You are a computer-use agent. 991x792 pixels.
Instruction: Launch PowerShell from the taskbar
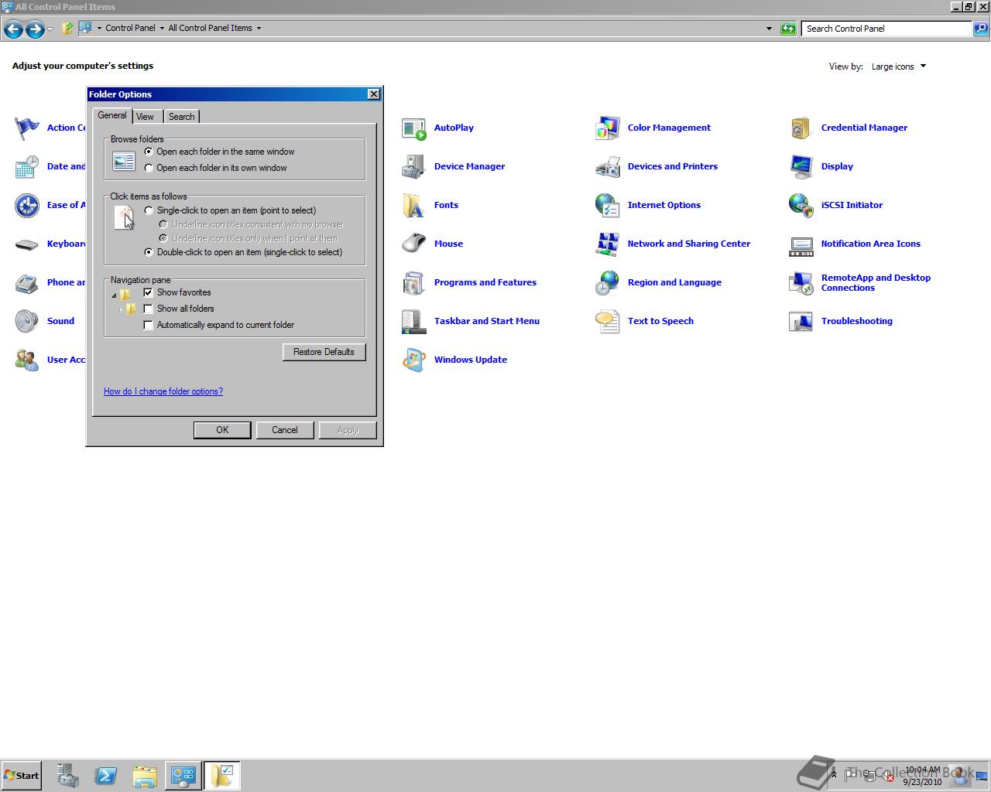point(106,776)
